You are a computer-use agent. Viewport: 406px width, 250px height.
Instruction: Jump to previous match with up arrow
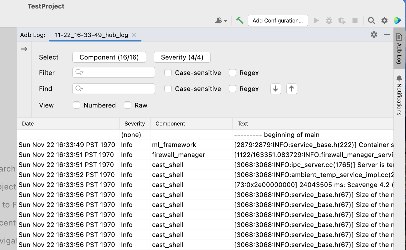(291, 89)
